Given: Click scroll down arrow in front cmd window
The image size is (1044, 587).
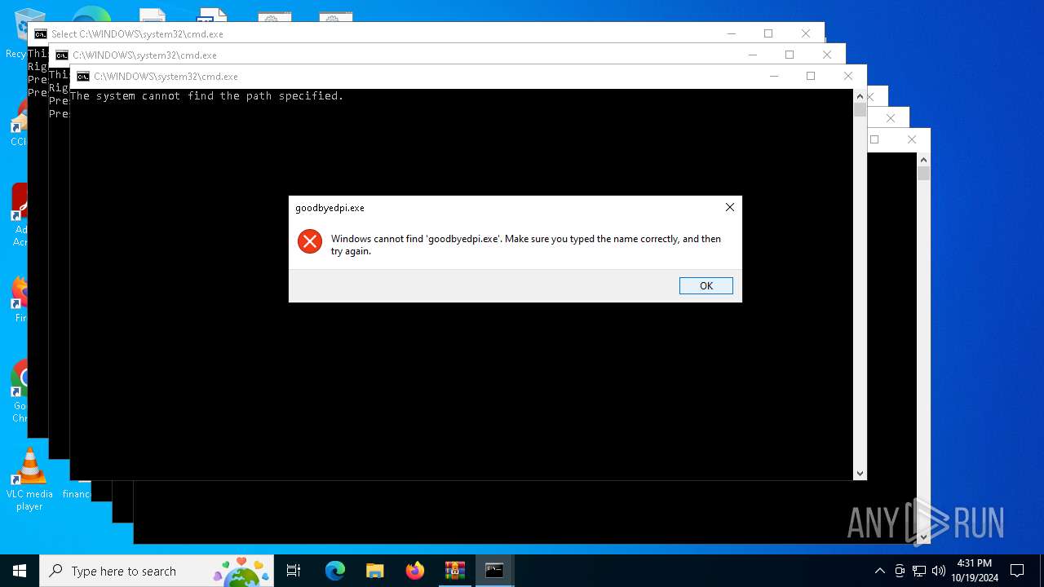Looking at the screenshot, I should click(860, 473).
